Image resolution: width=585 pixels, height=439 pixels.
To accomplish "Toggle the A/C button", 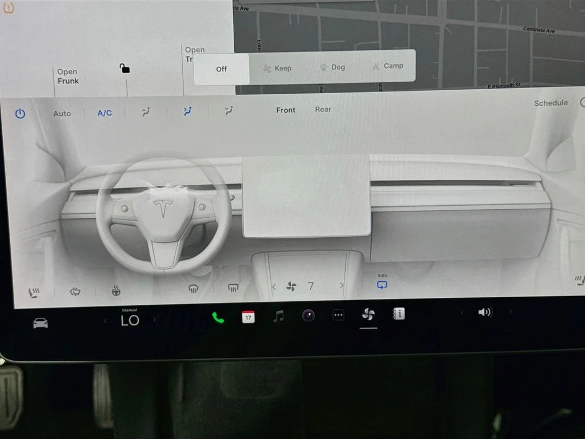I will [105, 113].
